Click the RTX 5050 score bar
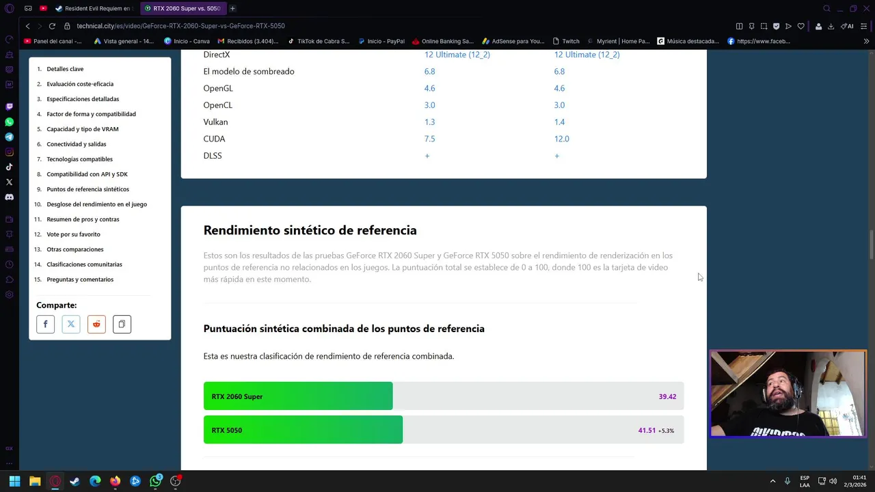The image size is (875, 492). (444, 430)
